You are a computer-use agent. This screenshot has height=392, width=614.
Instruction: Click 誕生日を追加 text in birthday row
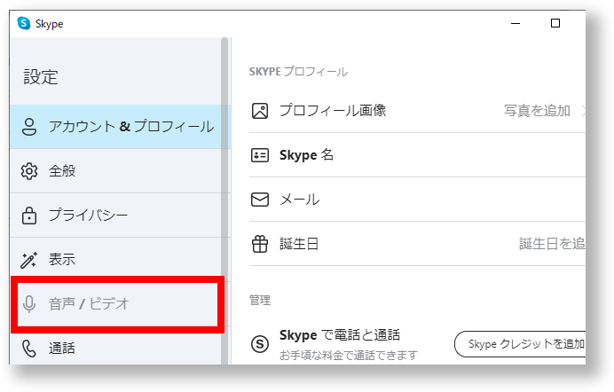(552, 244)
